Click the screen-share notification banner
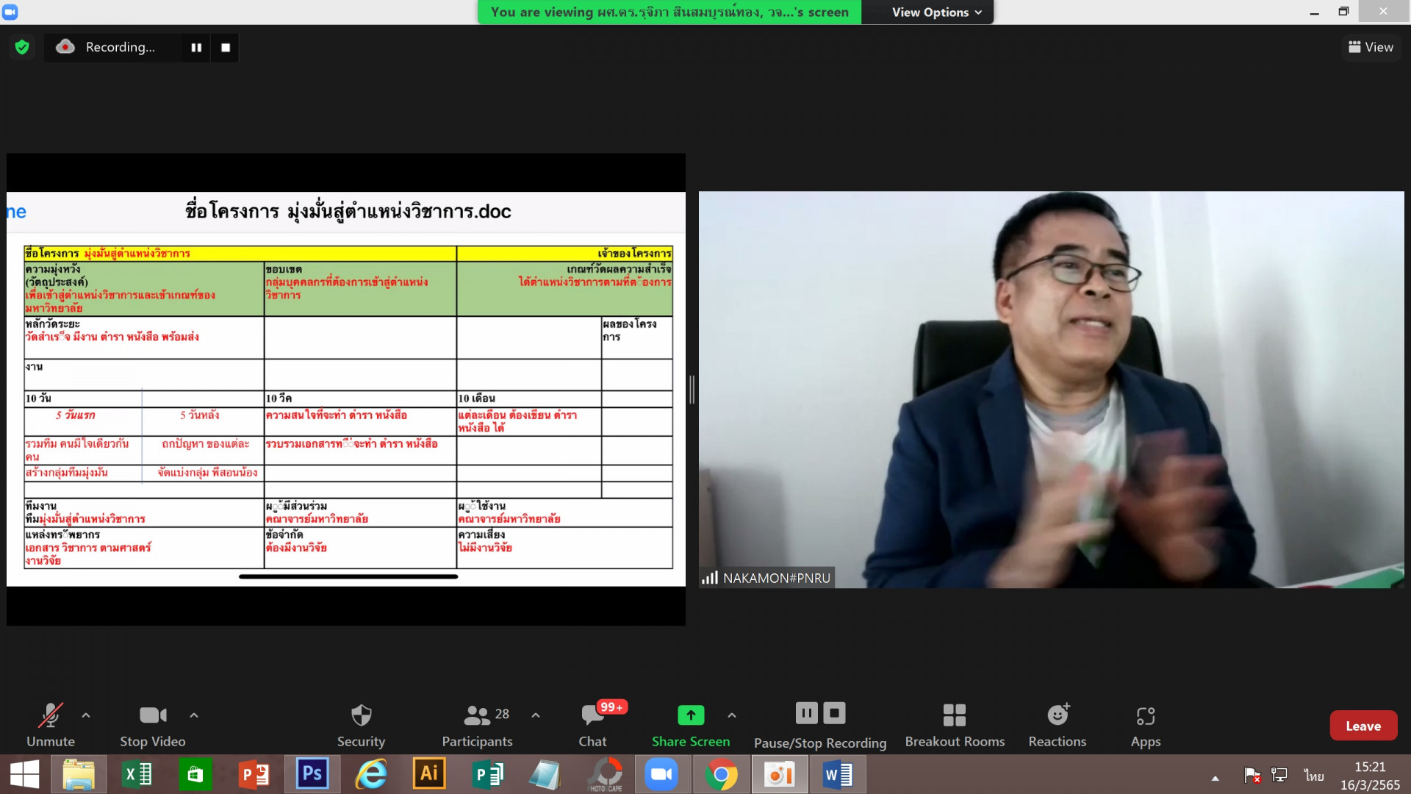Screen dimensions: 1411x794 click(669, 12)
